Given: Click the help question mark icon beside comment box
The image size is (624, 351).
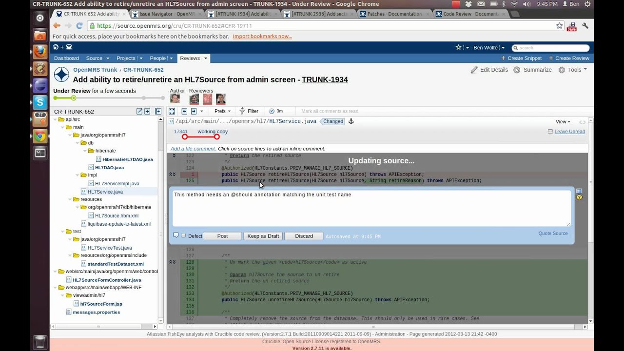Looking at the screenshot, I should click(579, 197).
